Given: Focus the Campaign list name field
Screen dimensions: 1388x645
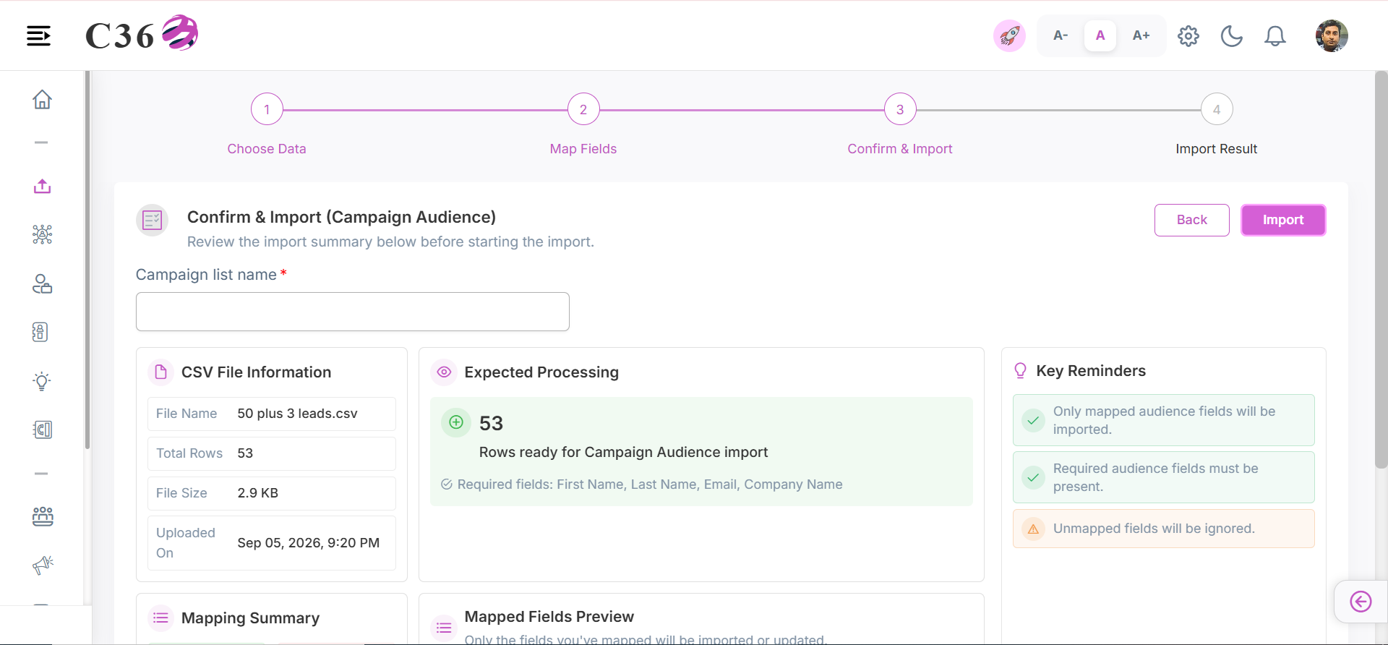Looking at the screenshot, I should [353, 312].
